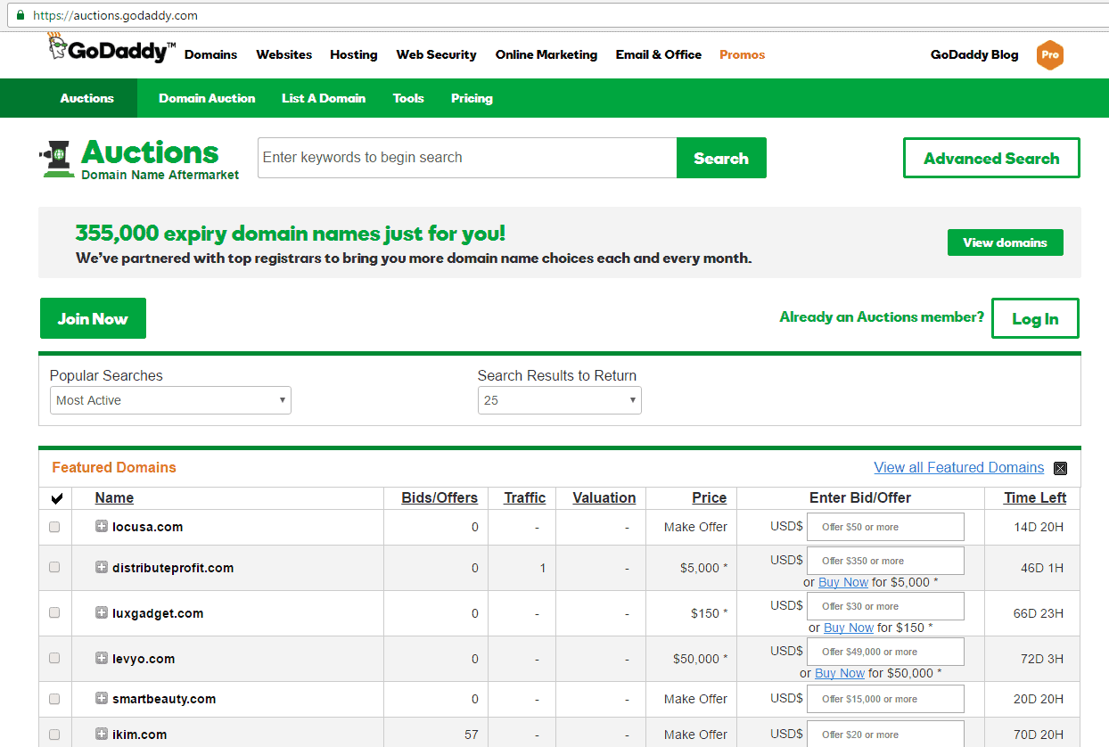Check the box for distributeprofit.com
Screen dimensions: 1109x747
(54, 567)
